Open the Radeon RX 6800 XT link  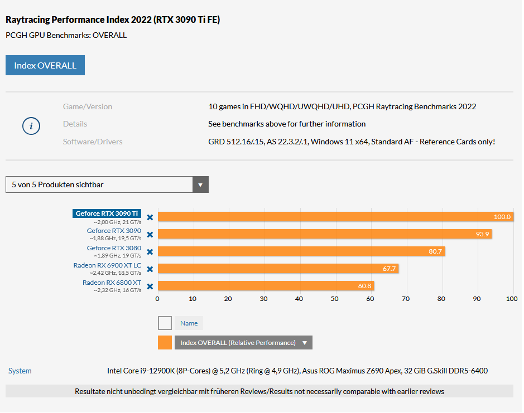[x=112, y=284]
